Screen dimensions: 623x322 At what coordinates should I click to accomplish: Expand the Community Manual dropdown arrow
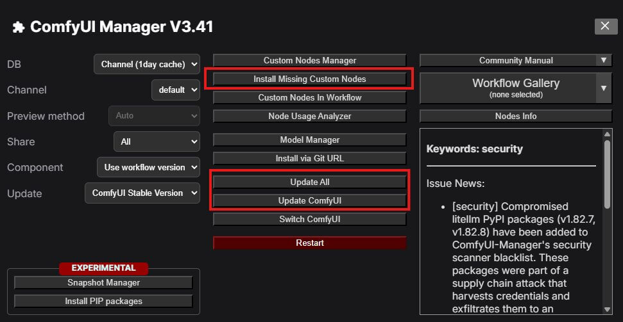tap(604, 61)
